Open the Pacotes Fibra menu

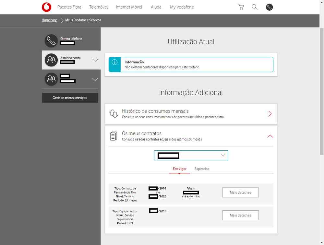pos(69,7)
